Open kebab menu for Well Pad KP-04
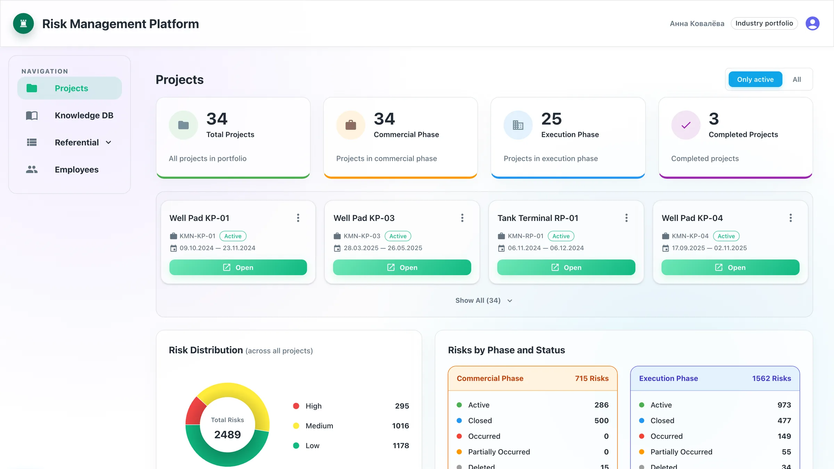Viewport: 834px width, 469px height. click(x=790, y=218)
